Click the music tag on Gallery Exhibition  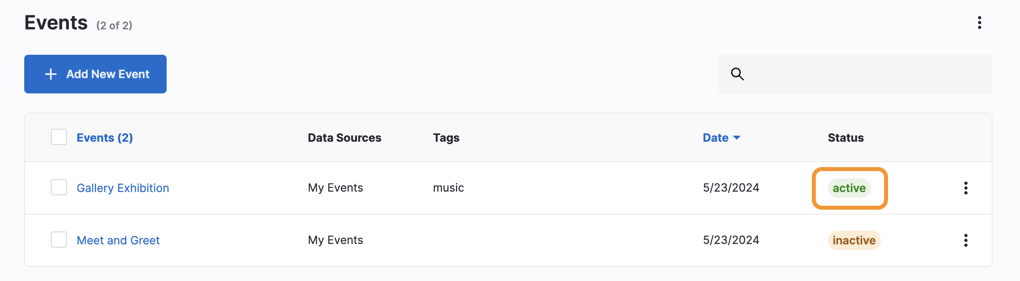[448, 188]
